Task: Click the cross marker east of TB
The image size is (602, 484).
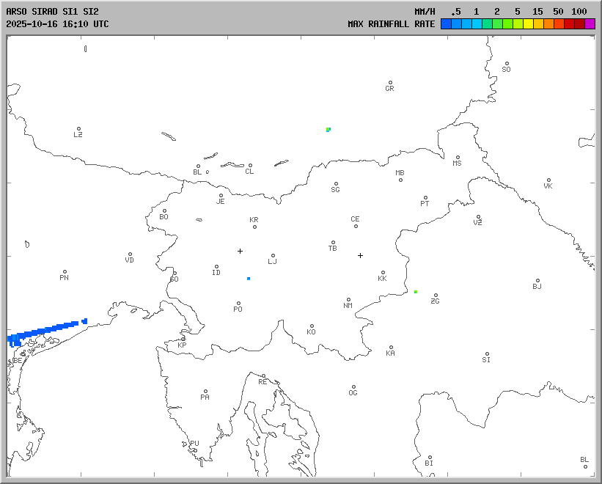Action: tap(360, 256)
